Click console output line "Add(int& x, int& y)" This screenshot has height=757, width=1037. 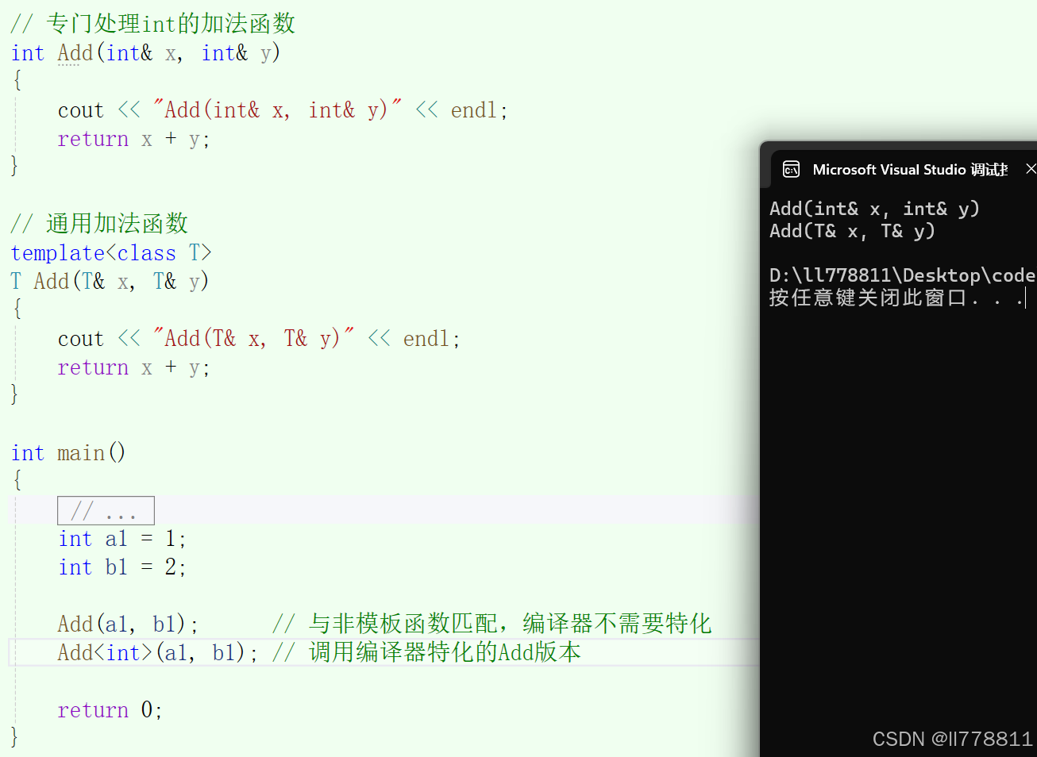click(x=875, y=209)
